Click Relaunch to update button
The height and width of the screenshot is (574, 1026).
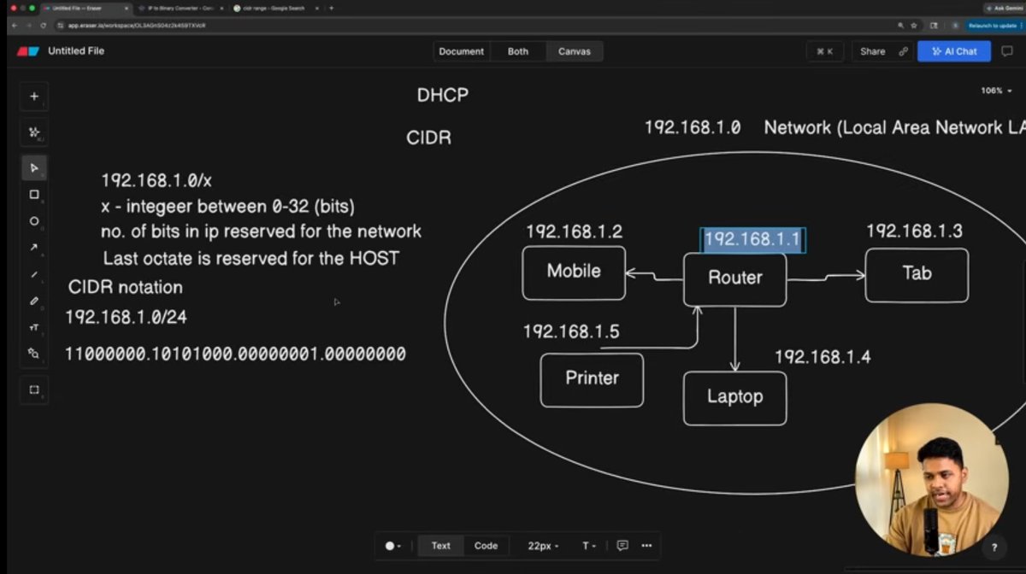pos(994,26)
